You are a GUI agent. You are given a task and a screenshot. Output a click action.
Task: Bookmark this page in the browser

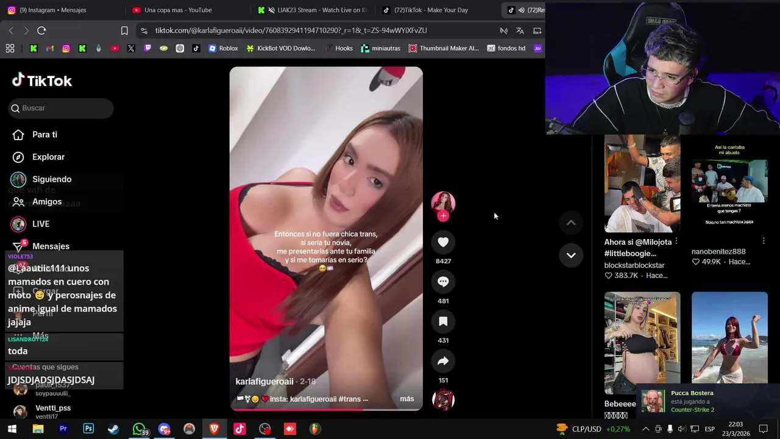click(124, 30)
